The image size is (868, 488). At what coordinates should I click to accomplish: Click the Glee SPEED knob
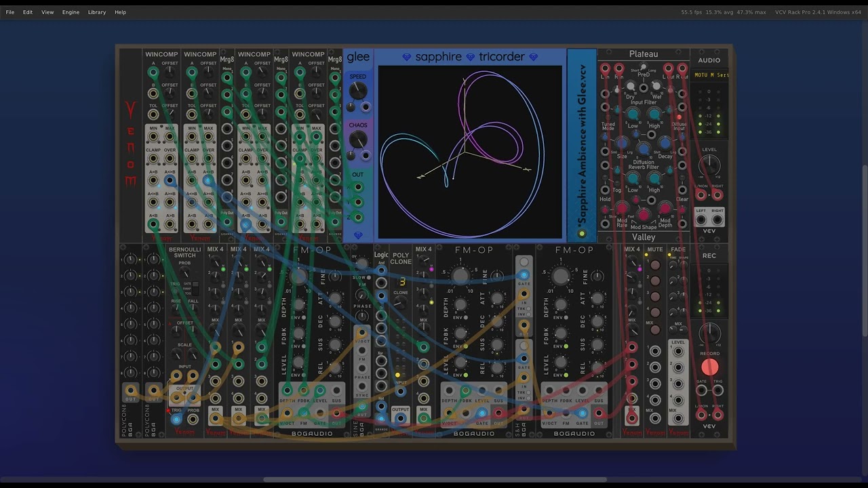[357, 91]
